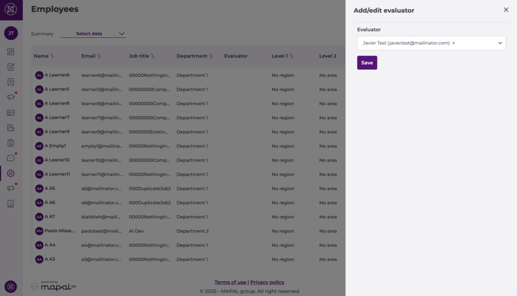Image resolution: width=517 pixels, height=296 pixels.
Task: Open the Terms of use link
Action: (x=230, y=282)
